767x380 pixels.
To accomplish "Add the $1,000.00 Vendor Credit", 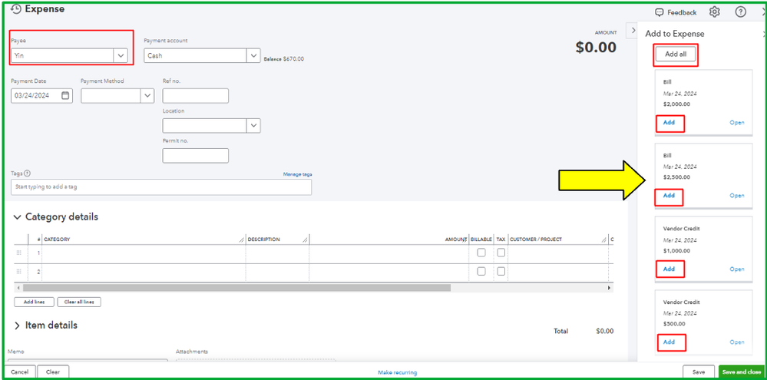I will (669, 269).
